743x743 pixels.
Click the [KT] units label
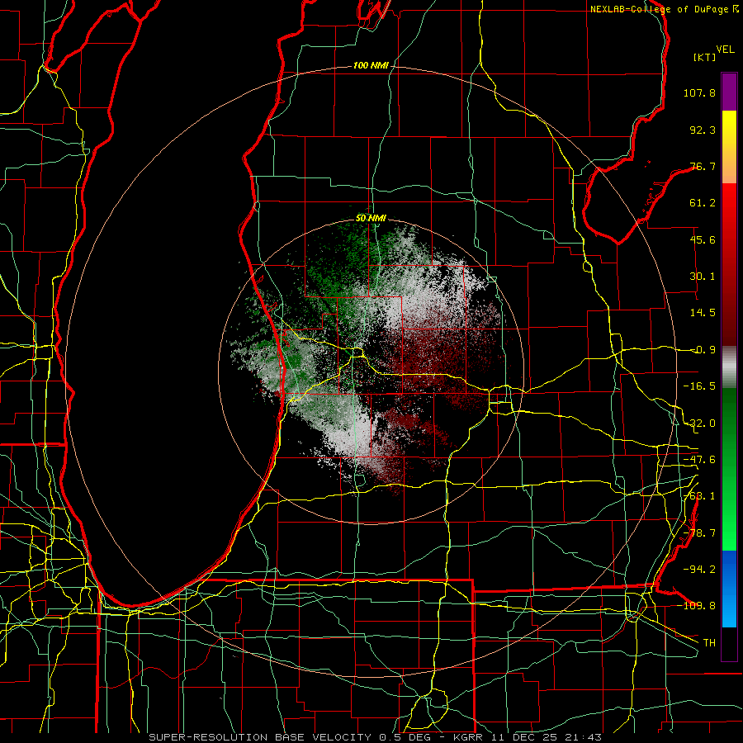[705, 57]
